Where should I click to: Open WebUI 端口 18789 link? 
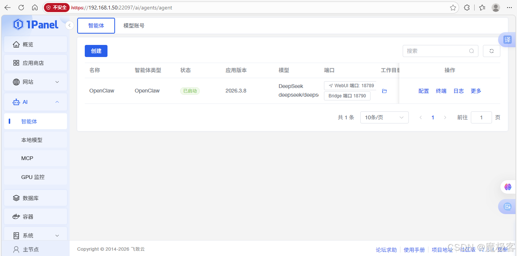coord(350,86)
